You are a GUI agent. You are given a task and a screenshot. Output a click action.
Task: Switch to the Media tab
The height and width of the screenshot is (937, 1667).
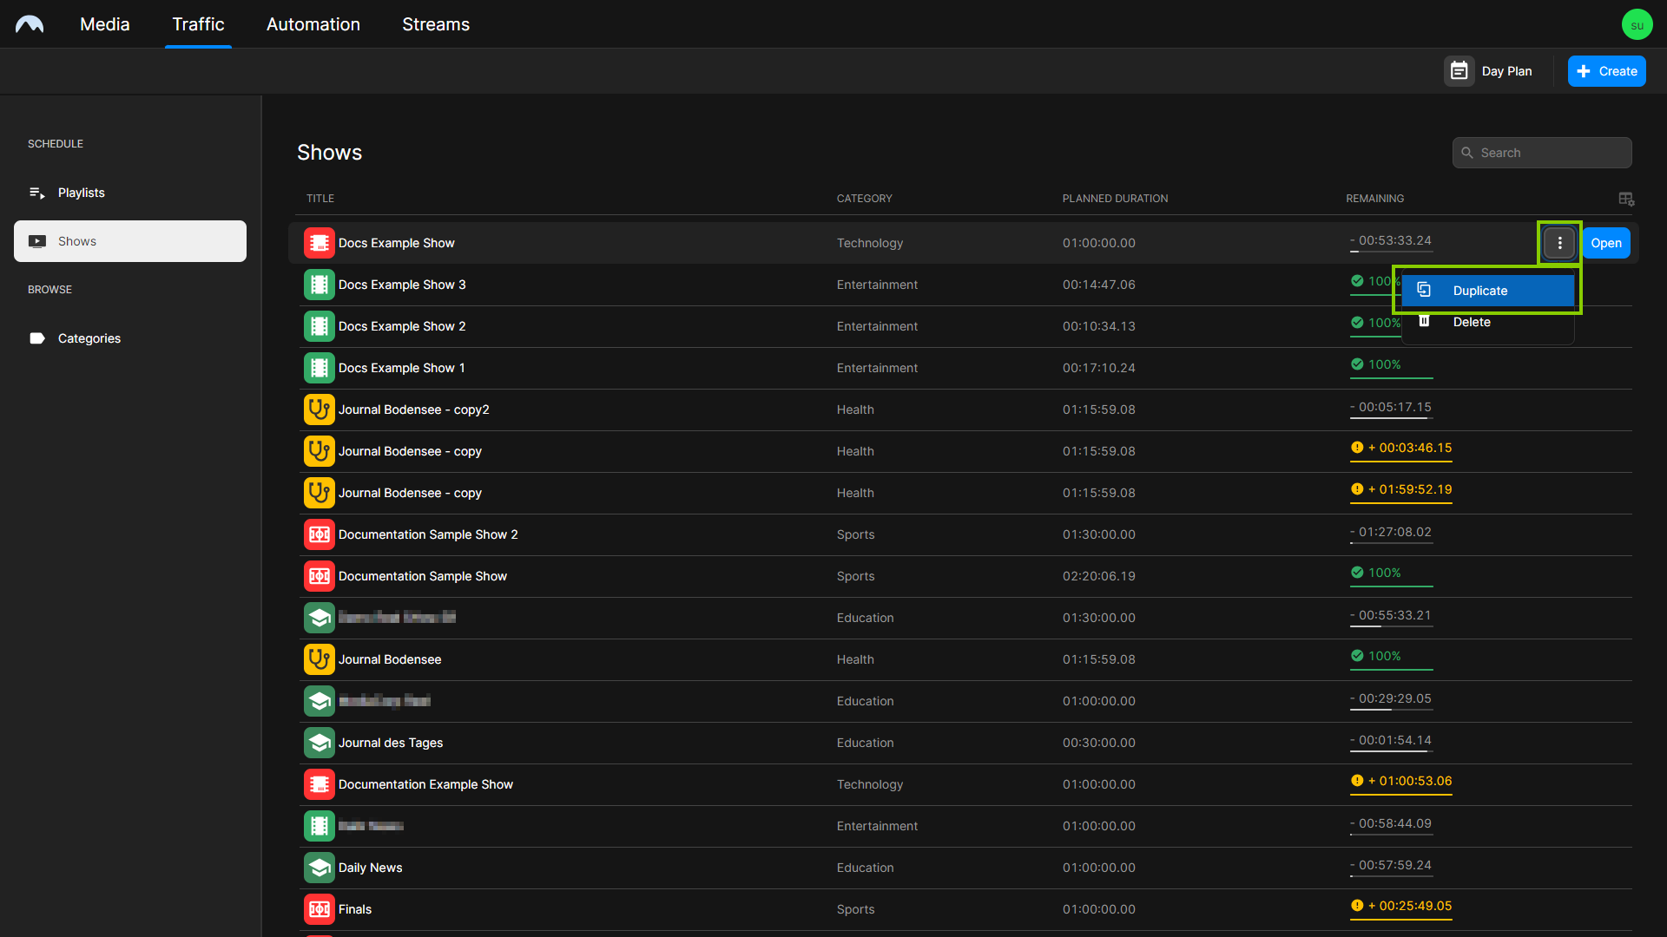(105, 24)
